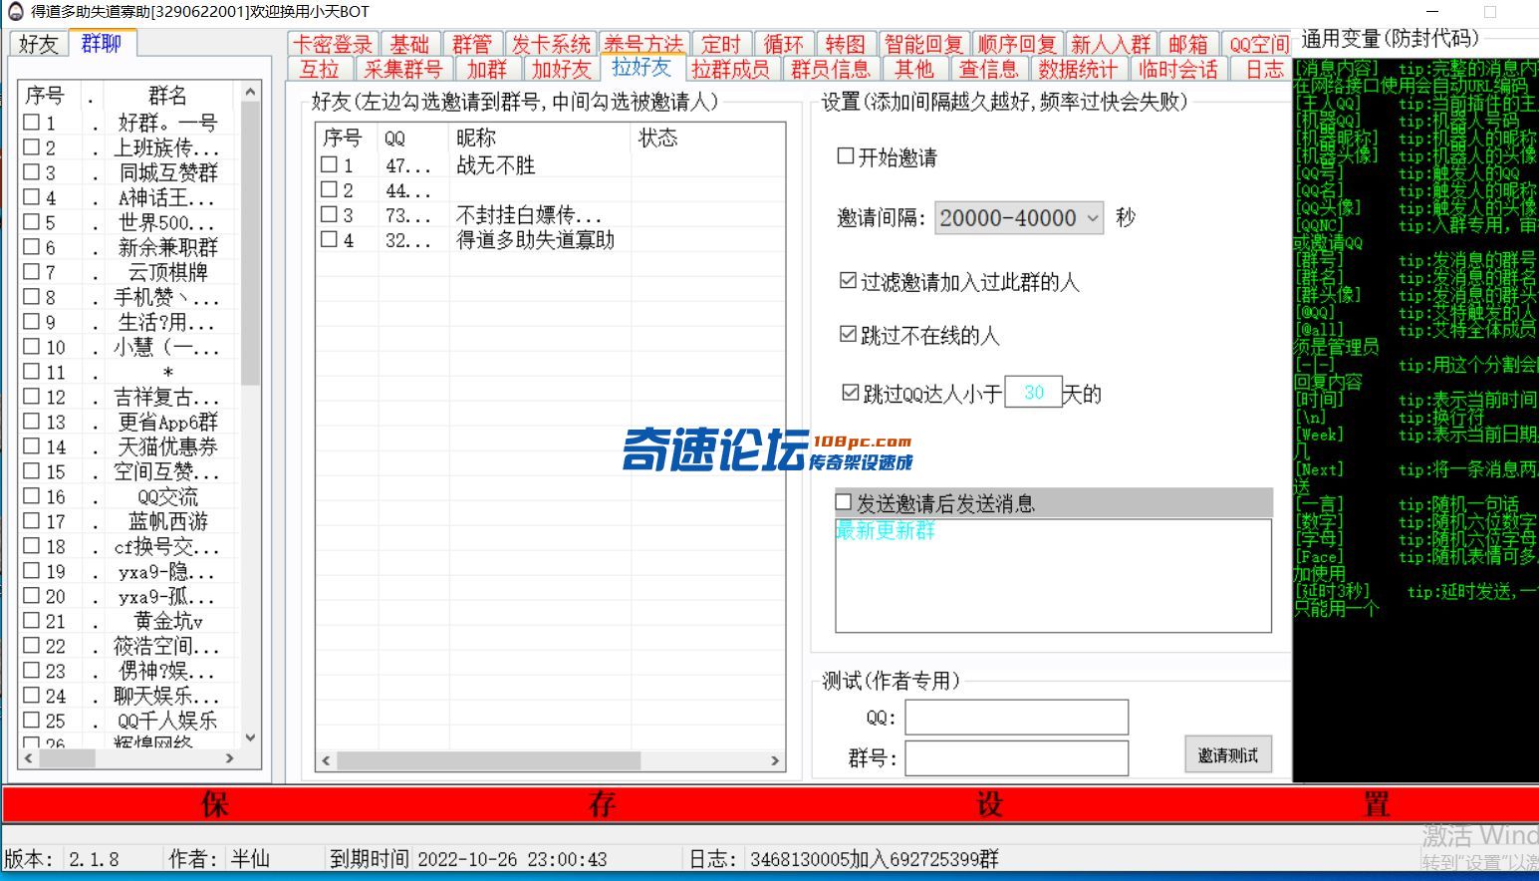Open the 群管 tab
1539x881 pixels.
coord(471,44)
